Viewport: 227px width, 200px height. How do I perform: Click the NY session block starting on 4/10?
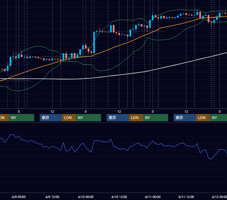point(155,118)
